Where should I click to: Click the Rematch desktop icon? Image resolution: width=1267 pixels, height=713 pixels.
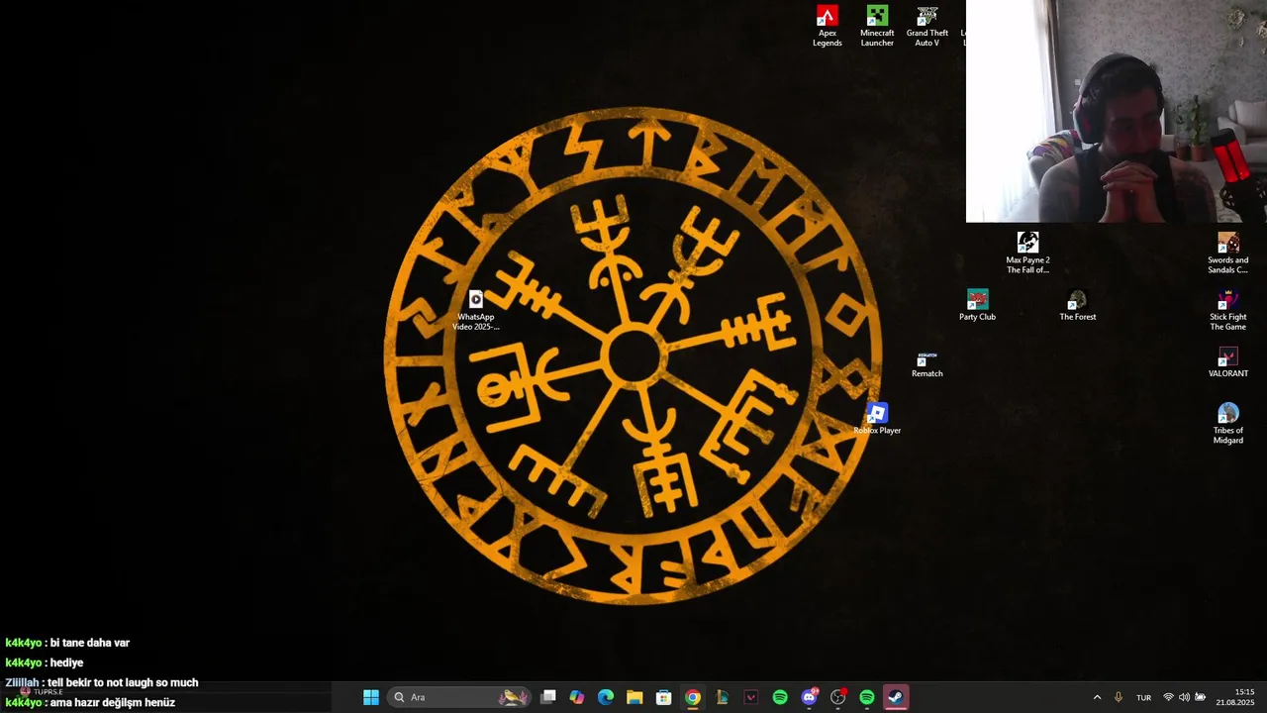[x=926, y=363]
